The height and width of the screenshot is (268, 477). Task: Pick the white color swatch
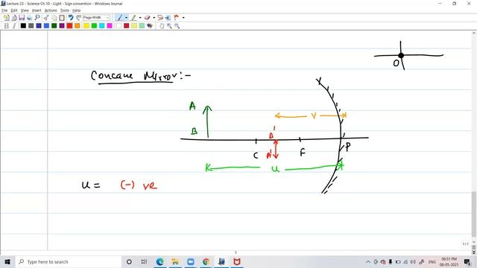coord(119,26)
